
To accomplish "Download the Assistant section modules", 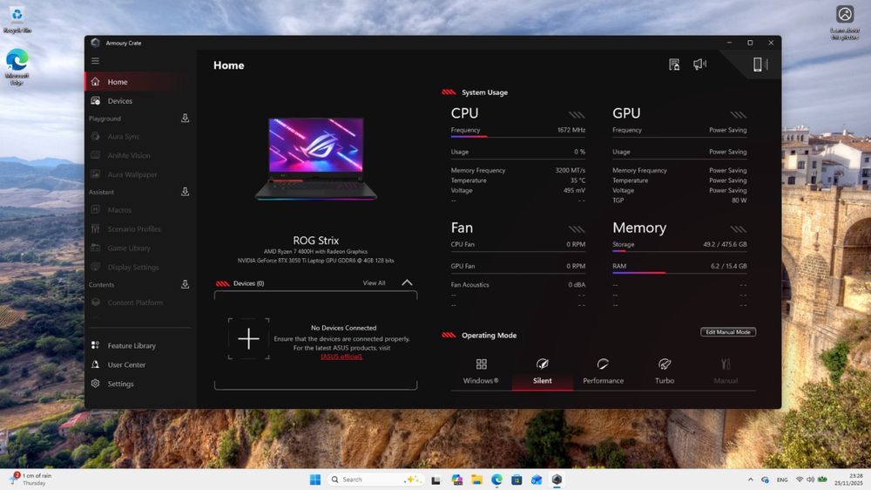I will [x=185, y=191].
